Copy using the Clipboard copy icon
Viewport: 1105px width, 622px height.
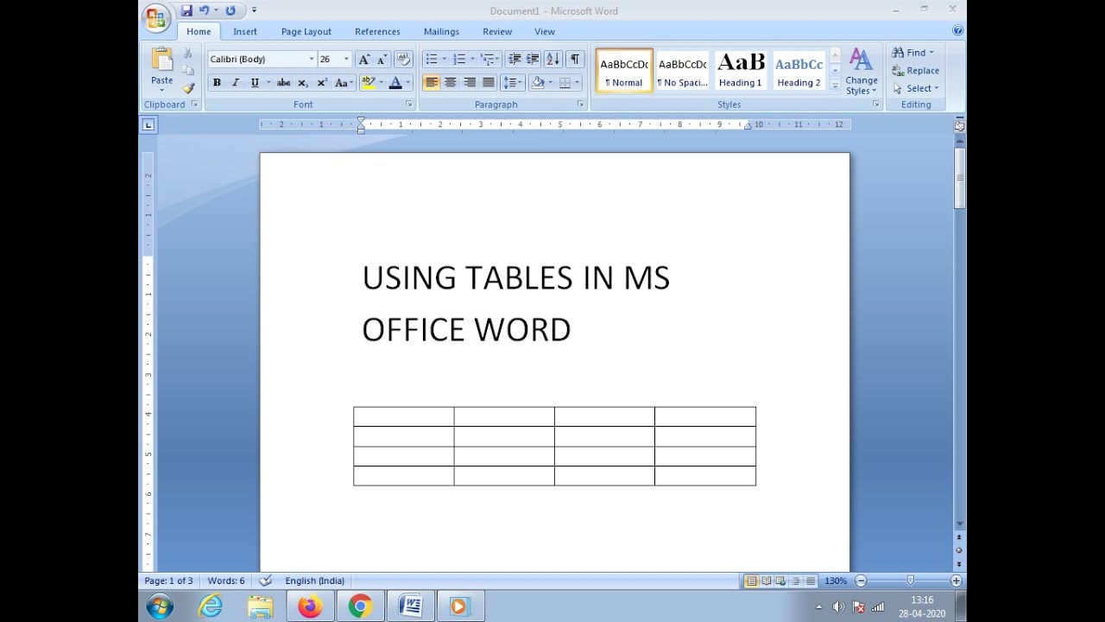(188, 71)
